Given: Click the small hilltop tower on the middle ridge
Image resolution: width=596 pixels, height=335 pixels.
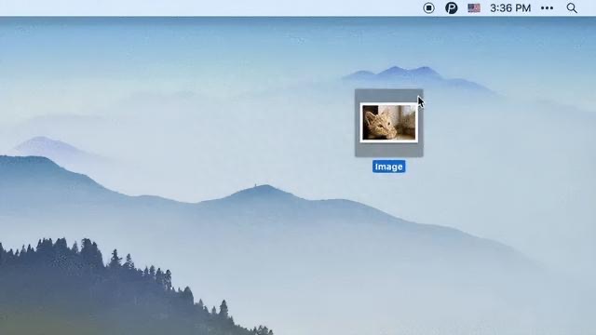Looking at the screenshot, I should click(255, 185).
